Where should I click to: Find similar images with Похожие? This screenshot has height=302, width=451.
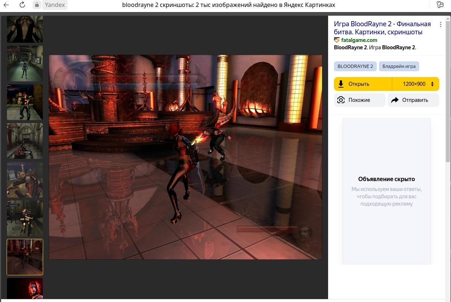(360, 100)
